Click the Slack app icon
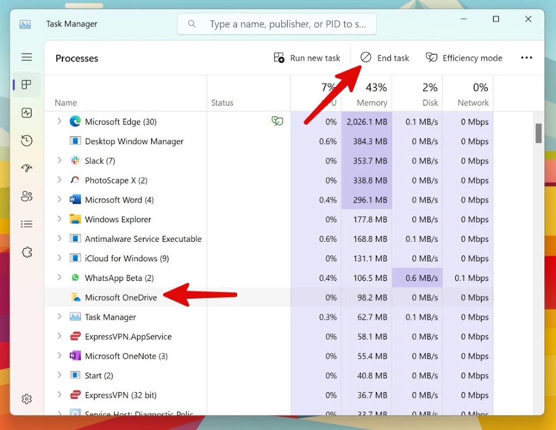Viewport: 556px width, 430px height. [x=75, y=160]
